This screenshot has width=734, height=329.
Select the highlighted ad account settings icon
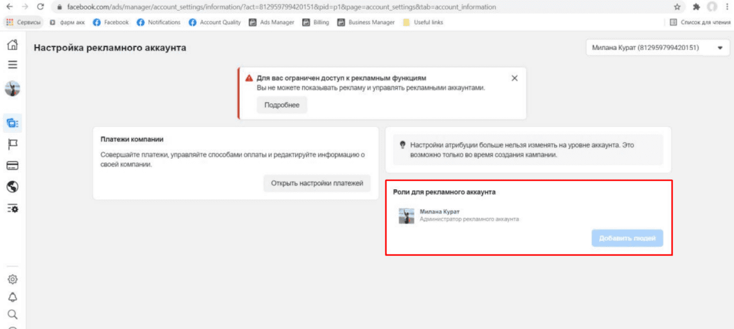(x=12, y=122)
